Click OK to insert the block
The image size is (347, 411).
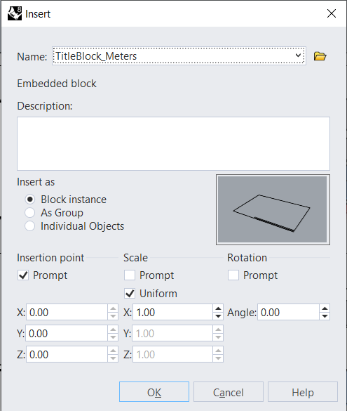click(x=154, y=392)
